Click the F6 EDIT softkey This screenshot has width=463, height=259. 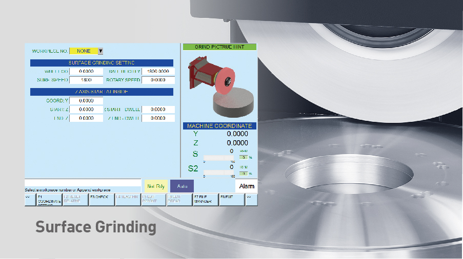(x=179, y=200)
